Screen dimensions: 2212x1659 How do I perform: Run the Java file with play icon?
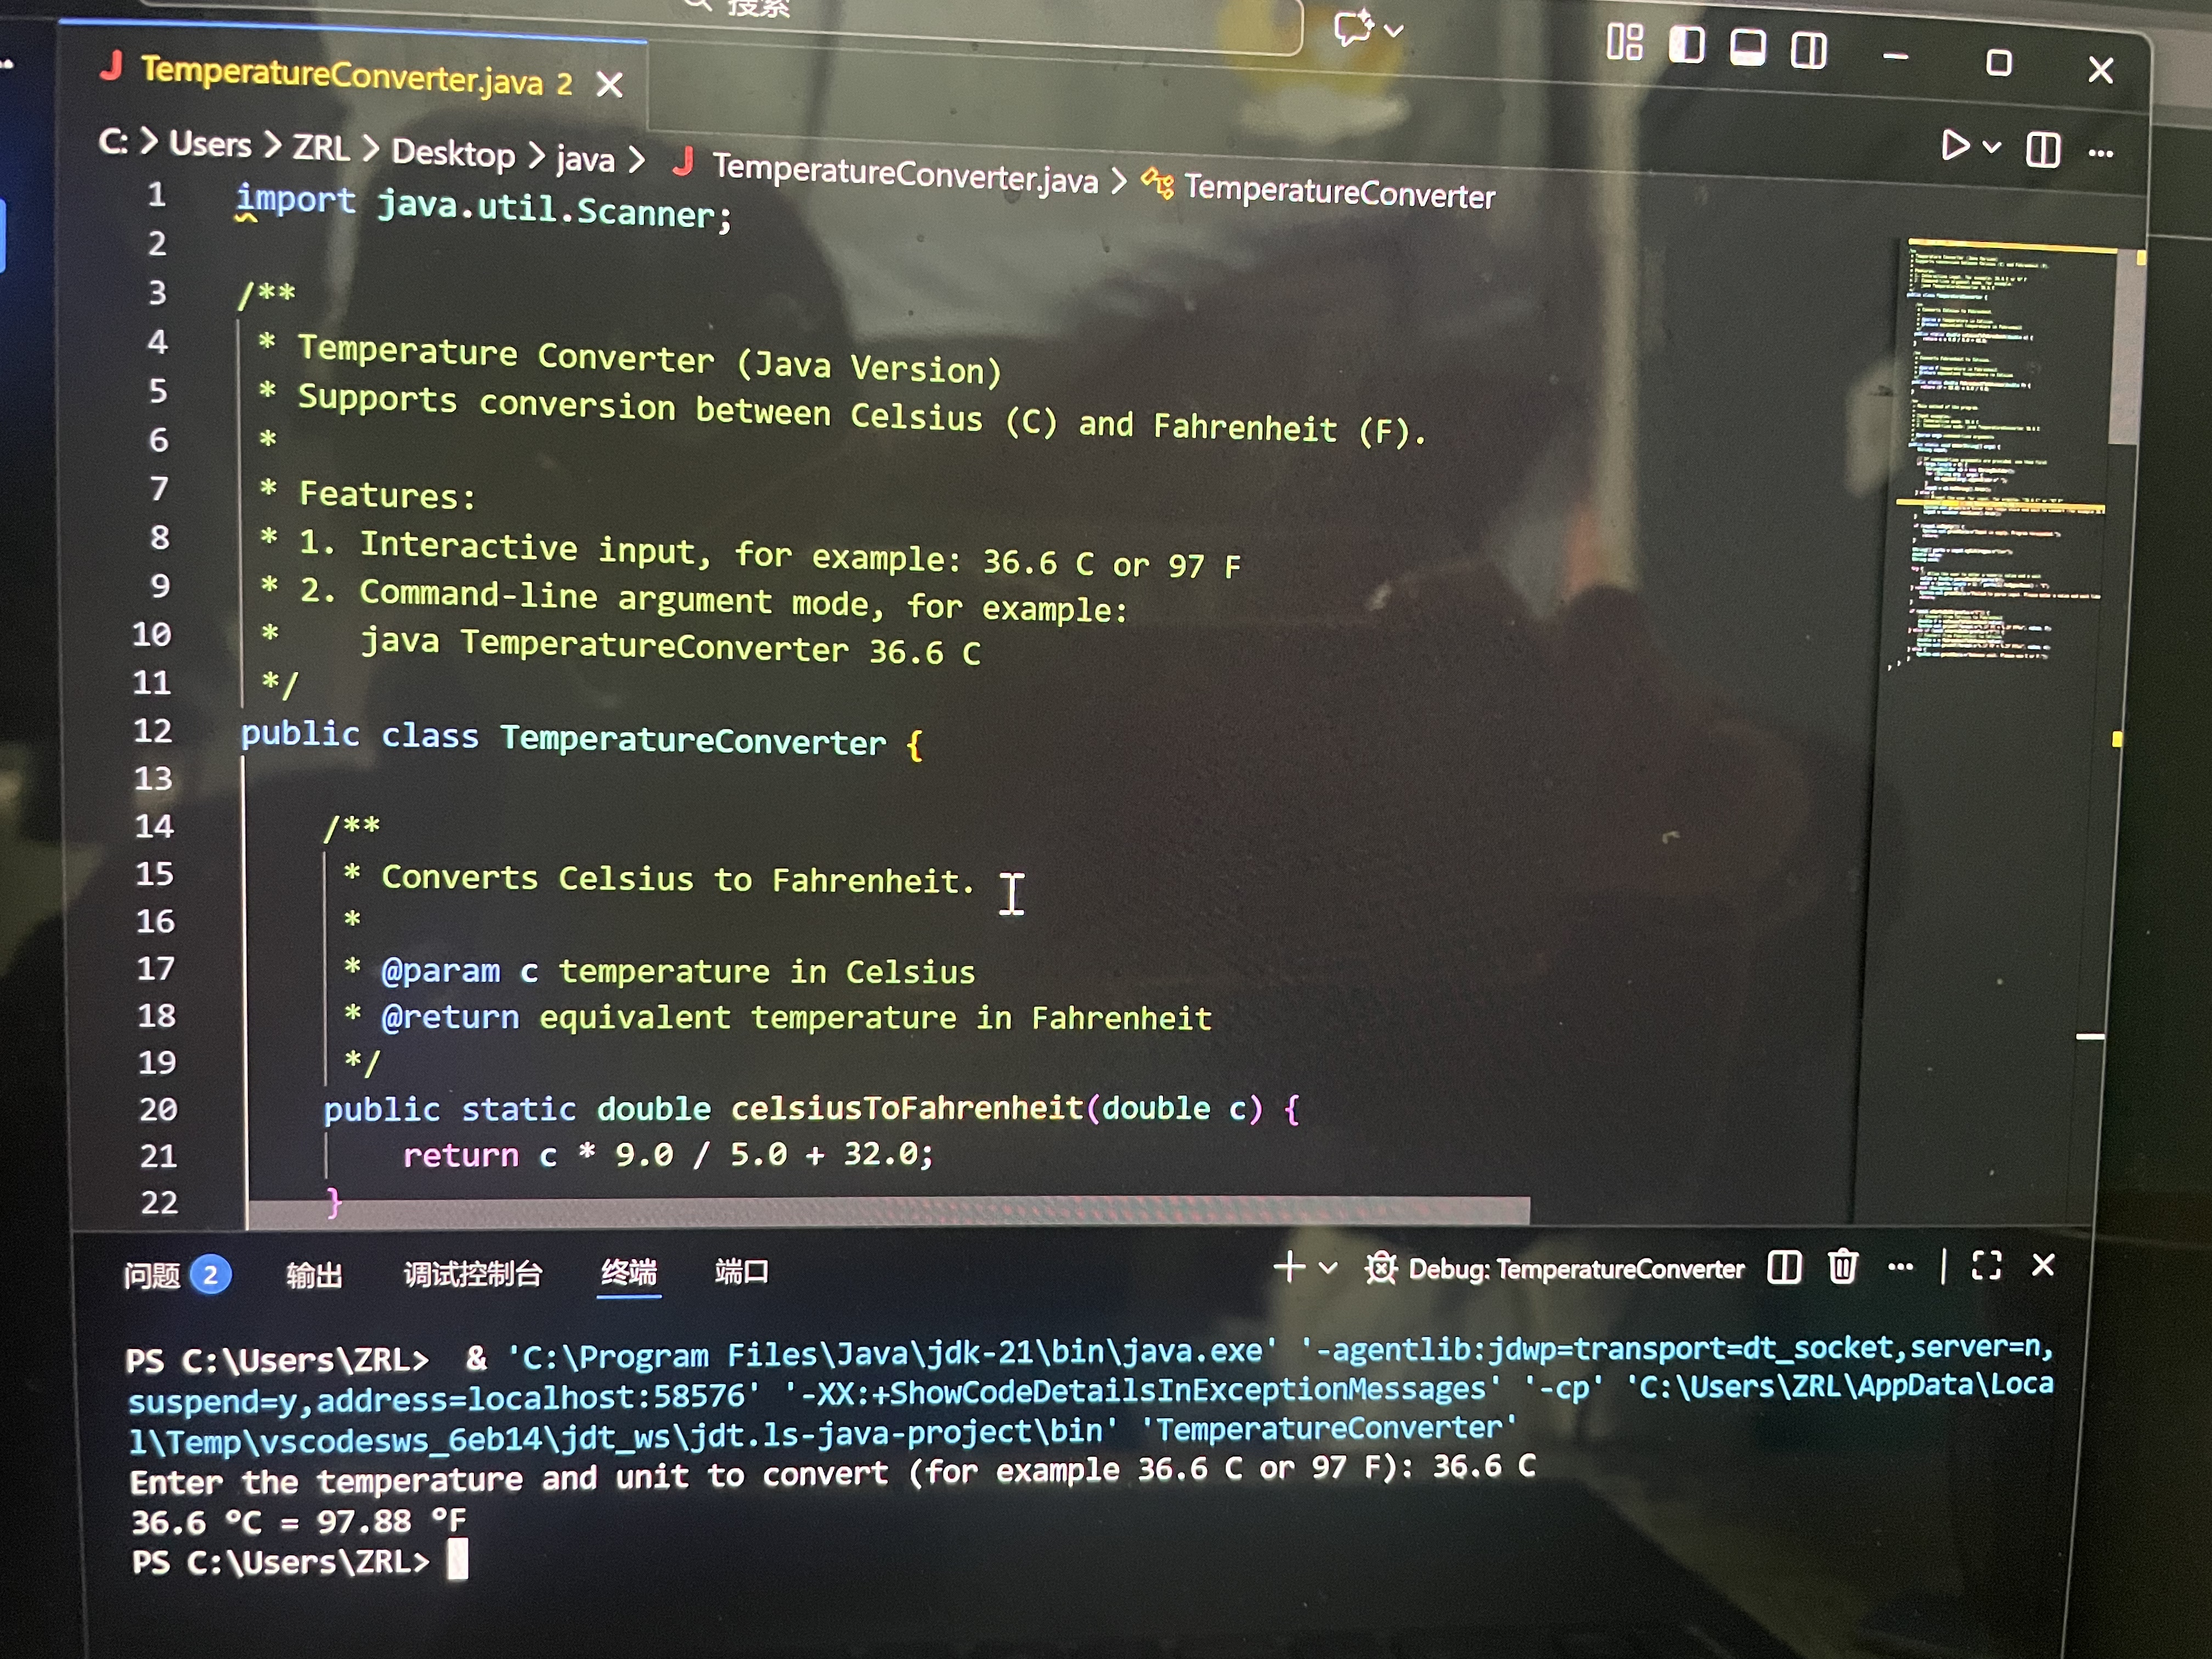pos(1954,146)
